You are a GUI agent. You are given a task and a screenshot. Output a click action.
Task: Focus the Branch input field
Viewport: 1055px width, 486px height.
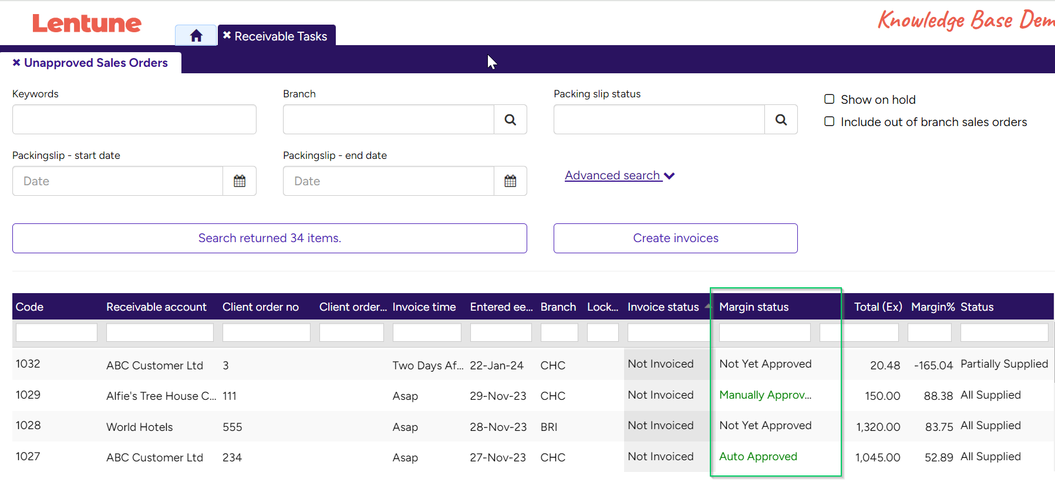(x=389, y=120)
